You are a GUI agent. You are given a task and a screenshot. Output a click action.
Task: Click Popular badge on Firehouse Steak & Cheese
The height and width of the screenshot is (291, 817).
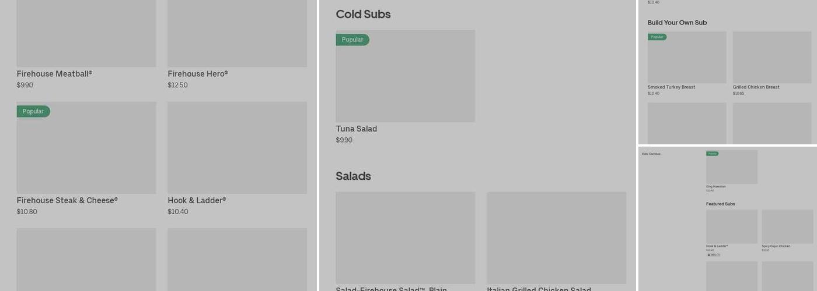[x=33, y=111]
